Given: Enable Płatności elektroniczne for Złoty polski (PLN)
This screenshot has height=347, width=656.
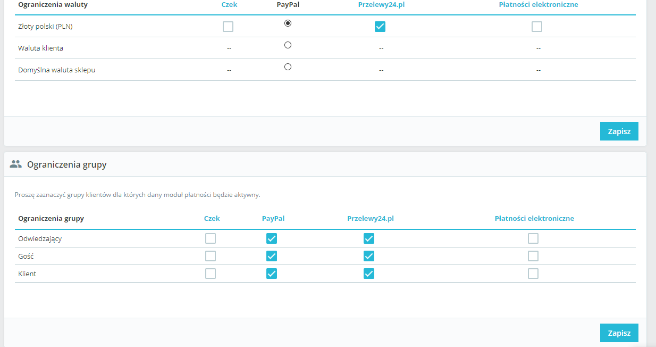Looking at the screenshot, I should [537, 27].
